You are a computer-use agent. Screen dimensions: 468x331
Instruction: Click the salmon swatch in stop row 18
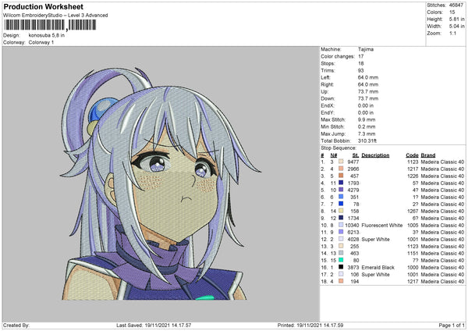point(341,281)
